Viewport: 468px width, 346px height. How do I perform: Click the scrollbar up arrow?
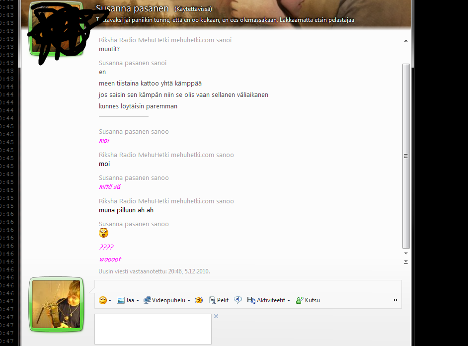coord(406,41)
